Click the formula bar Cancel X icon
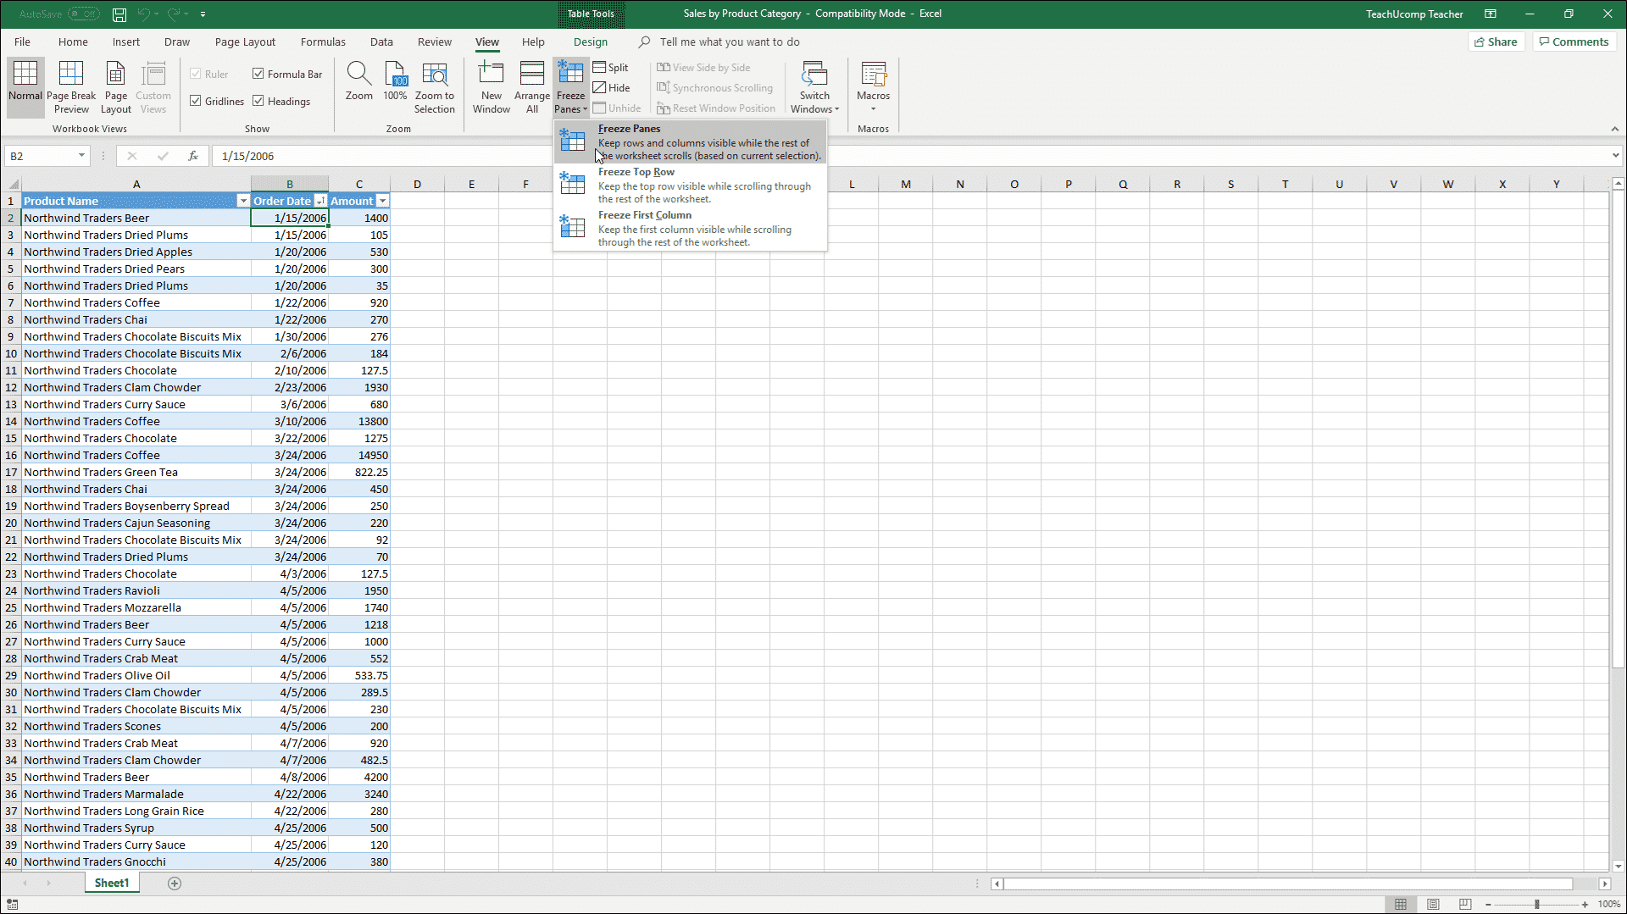This screenshot has height=914, width=1627. pos(132,156)
